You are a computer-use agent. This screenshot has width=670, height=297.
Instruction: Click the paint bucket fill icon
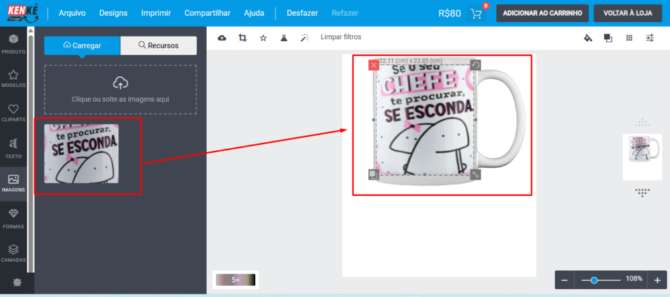point(588,38)
